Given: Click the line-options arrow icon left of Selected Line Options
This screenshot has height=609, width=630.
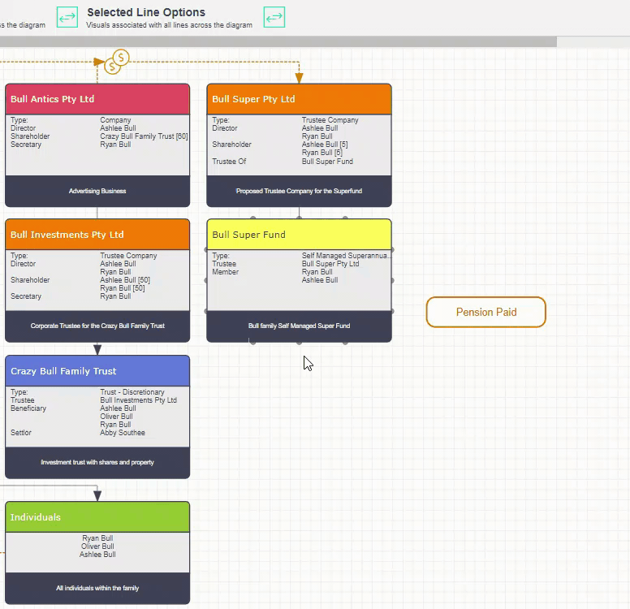Looking at the screenshot, I should (x=67, y=17).
